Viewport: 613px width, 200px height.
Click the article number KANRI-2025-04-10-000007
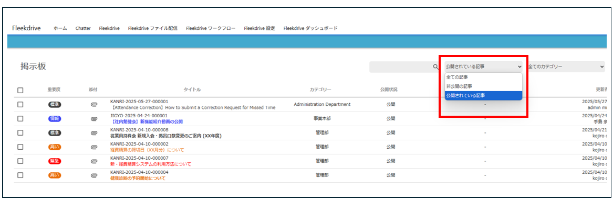click(139, 158)
